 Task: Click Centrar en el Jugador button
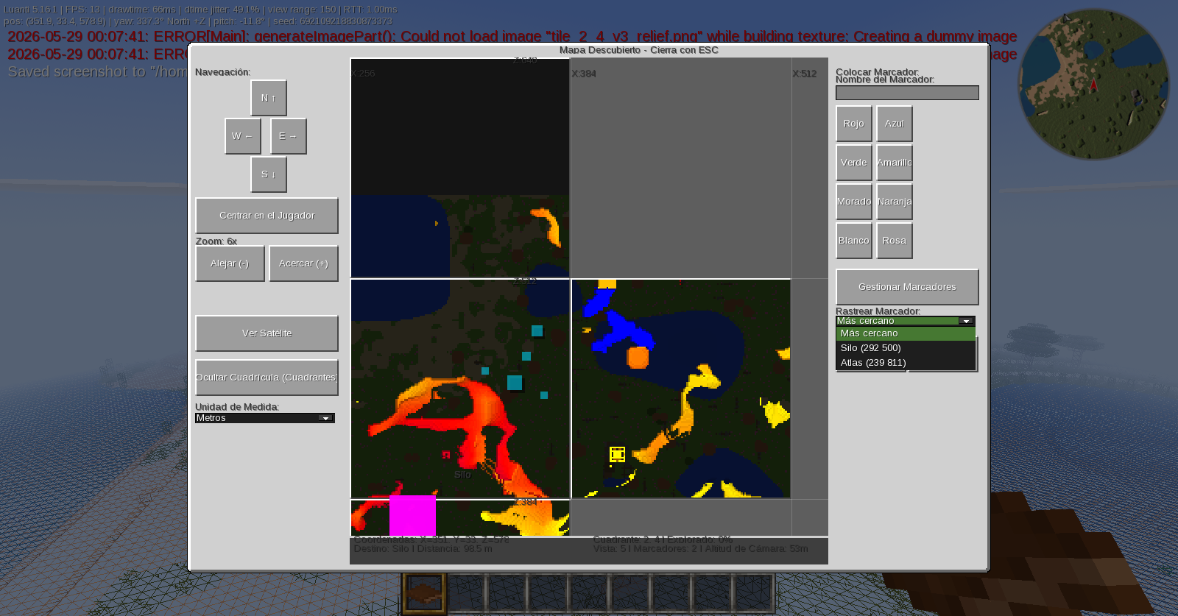coord(267,216)
